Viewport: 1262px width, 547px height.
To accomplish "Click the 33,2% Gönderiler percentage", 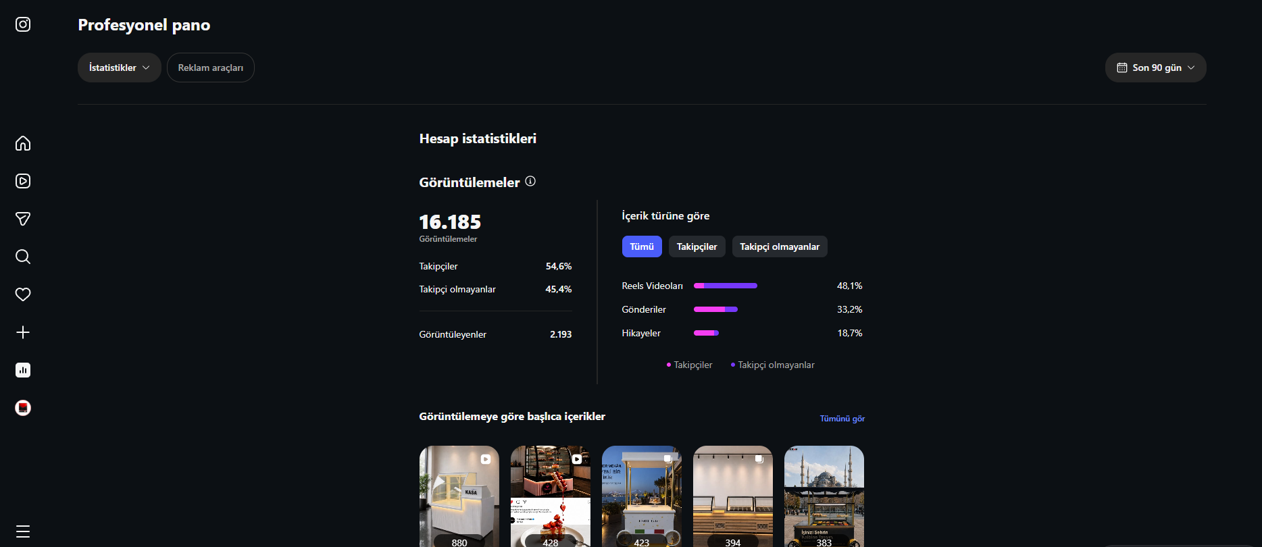I will [850, 309].
